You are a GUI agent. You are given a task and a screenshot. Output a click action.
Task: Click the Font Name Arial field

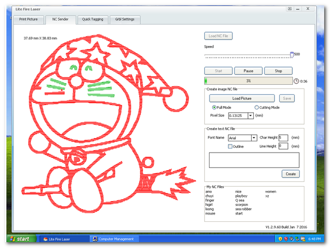click(x=240, y=138)
